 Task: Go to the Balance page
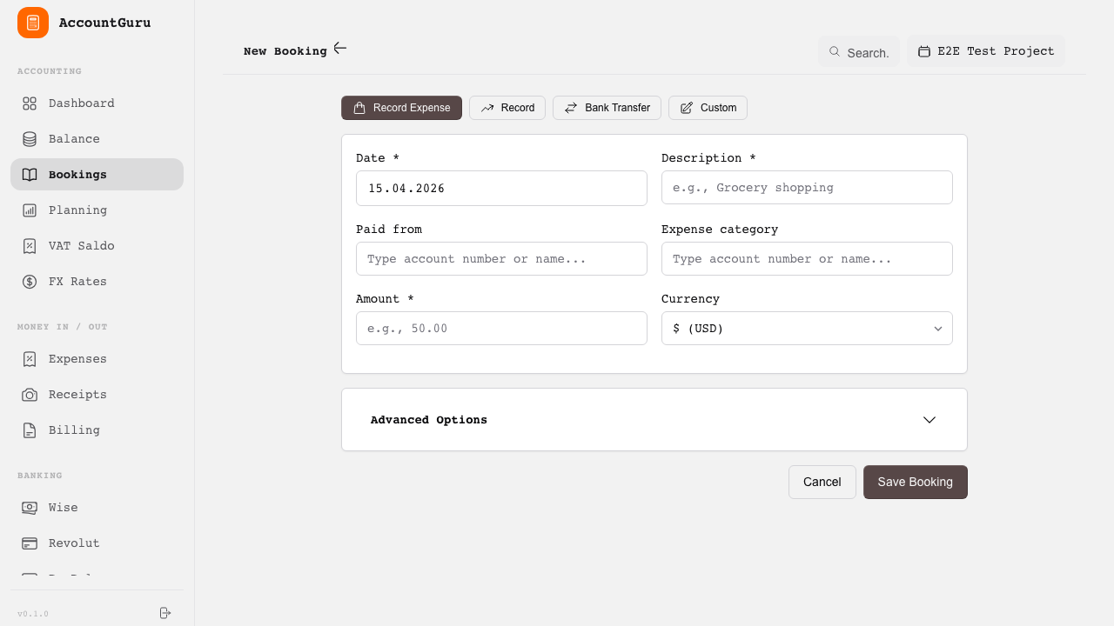pos(74,139)
